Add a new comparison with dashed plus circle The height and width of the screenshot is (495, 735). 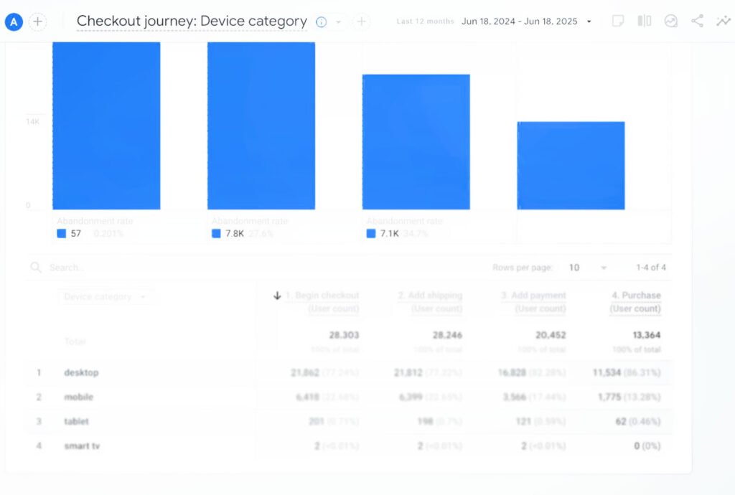[38, 22]
